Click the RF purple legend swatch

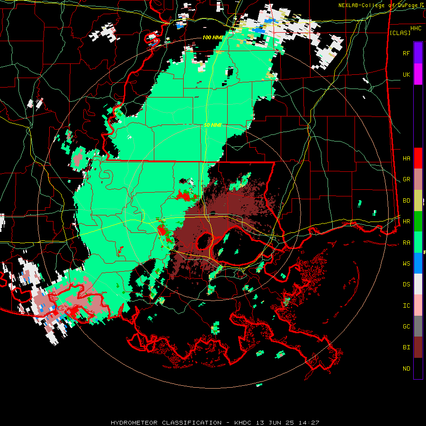click(x=418, y=53)
